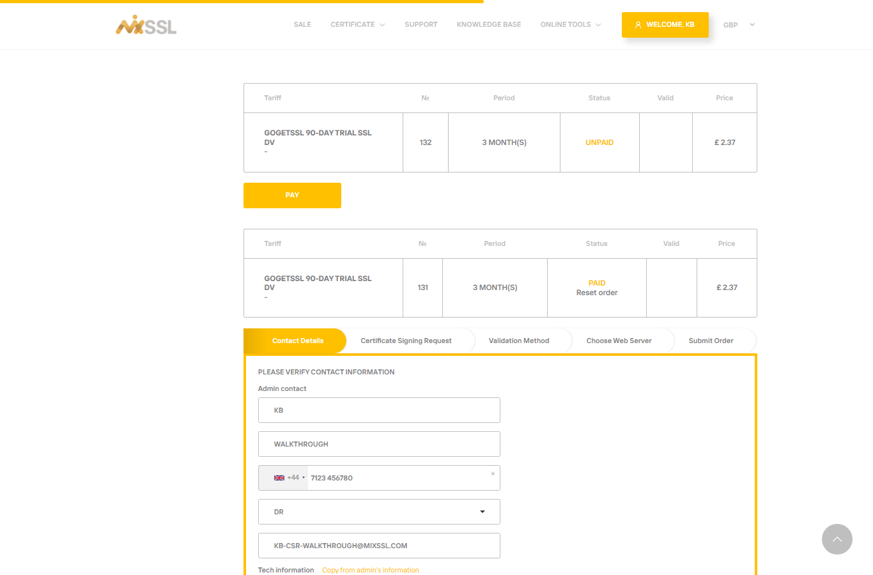The height and width of the screenshot is (575, 873).
Task: Click the admin email address field
Action: (379, 546)
